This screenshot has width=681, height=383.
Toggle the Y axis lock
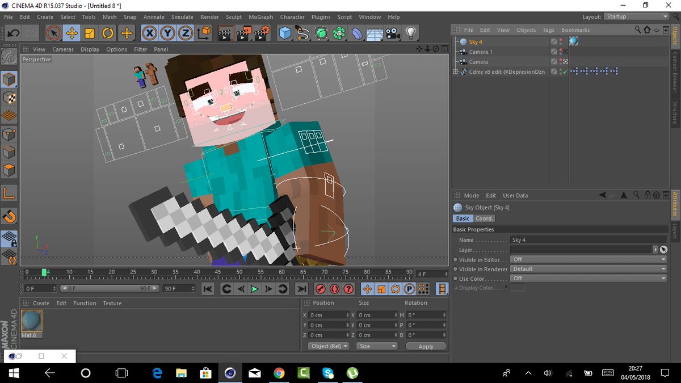(x=167, y=33)
